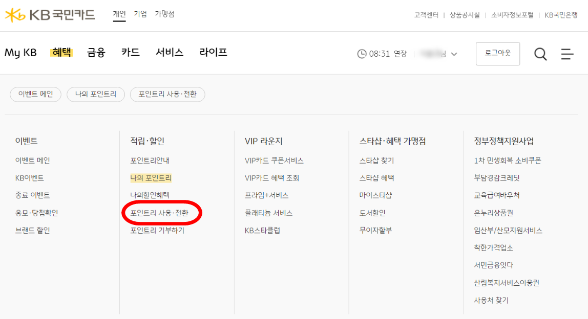Click the 나의 포인트리 pill button
This screenshot has width=588, height=319.
point(96,94)
